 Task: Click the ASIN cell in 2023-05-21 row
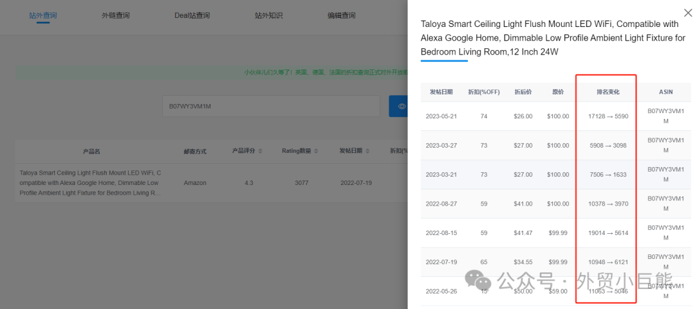point(666,116)
